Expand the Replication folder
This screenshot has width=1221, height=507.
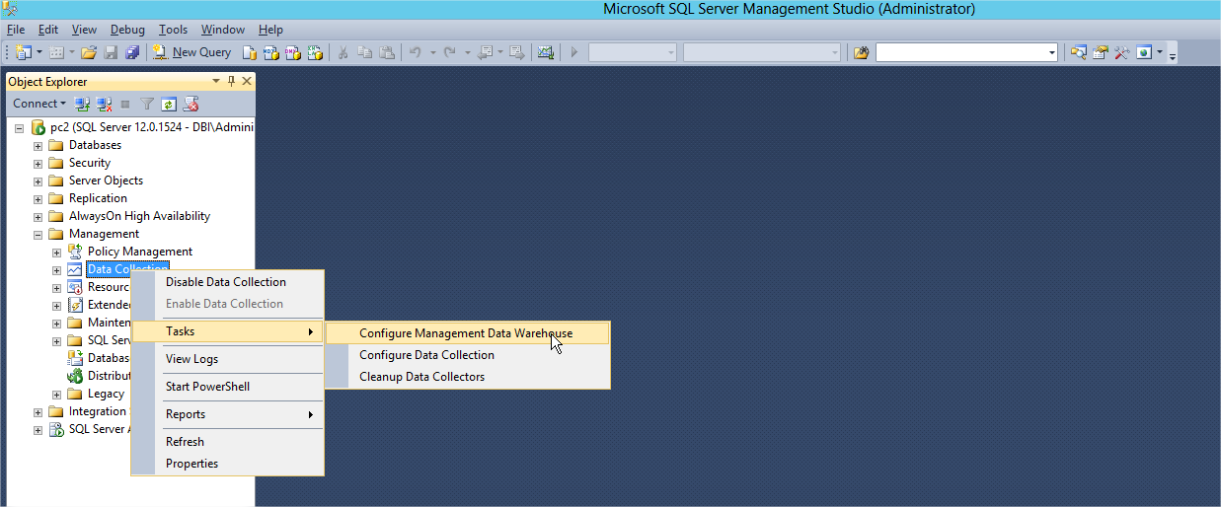[x=38, y=199]
